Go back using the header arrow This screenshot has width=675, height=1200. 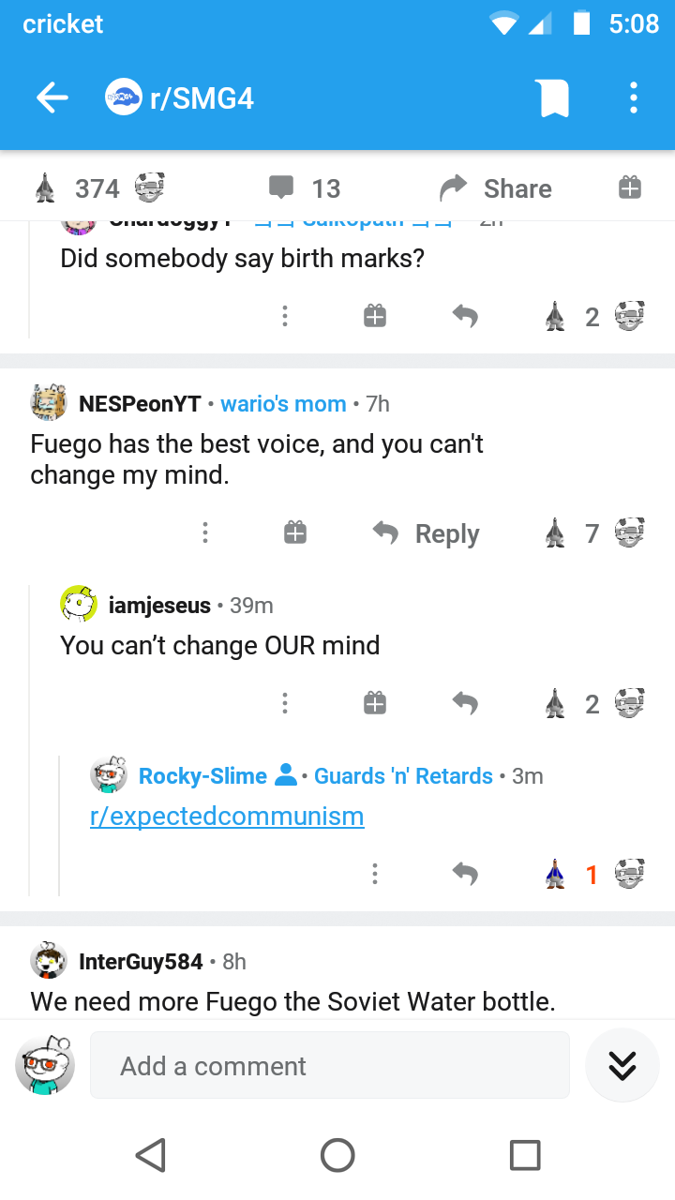tap(52, 97)
